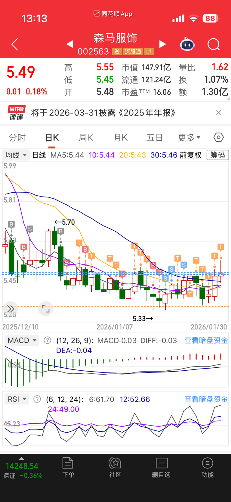The width and height of the screenshot is (231, 502).
Task: Tap the 融 margin trading tag
Action: (117, 52)
